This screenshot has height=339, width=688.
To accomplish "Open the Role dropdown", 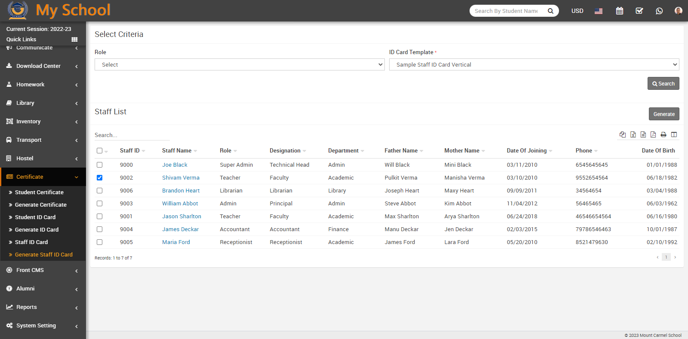I will (x=240, y=64).
